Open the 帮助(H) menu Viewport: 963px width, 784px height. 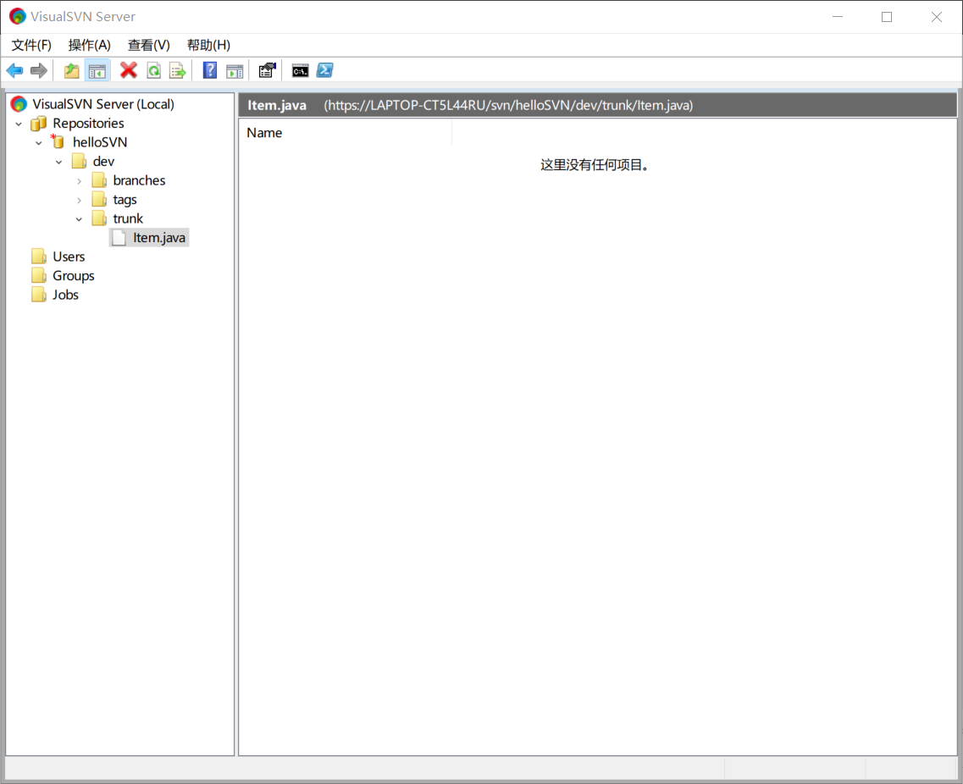tap(209, 45)
